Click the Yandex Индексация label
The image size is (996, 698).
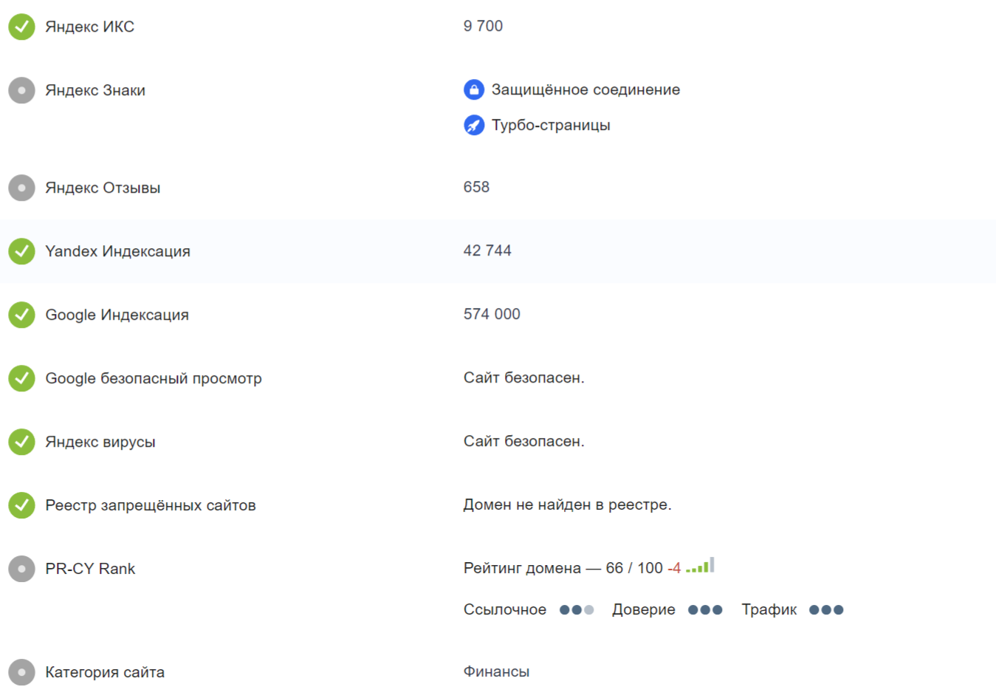click(117, 251)
